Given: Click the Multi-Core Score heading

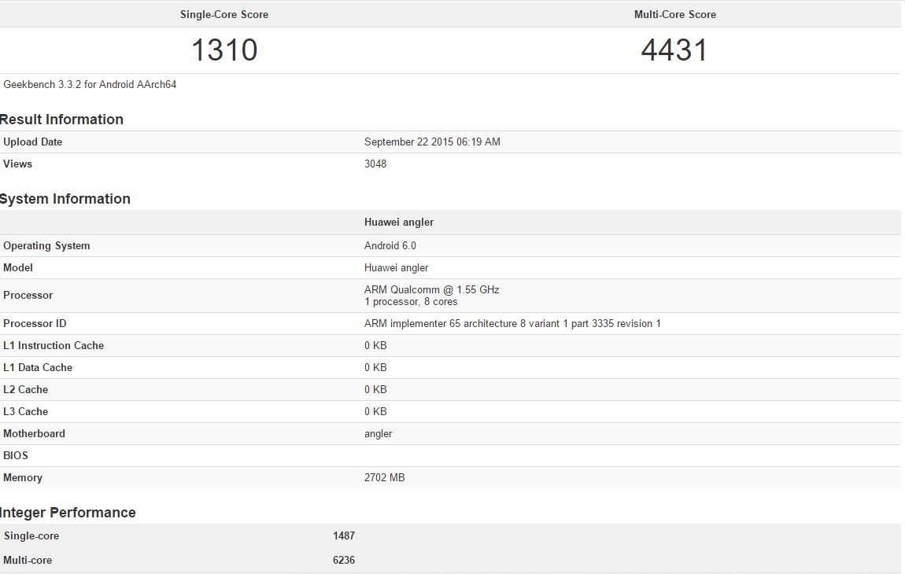Looking at the screenshot, I should [674, 14].
